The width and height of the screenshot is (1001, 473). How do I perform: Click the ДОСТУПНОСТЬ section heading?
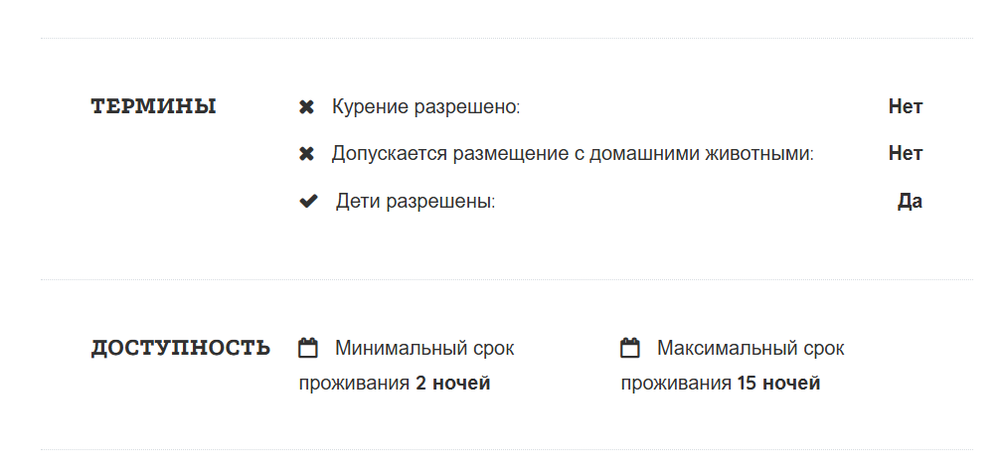181,348
